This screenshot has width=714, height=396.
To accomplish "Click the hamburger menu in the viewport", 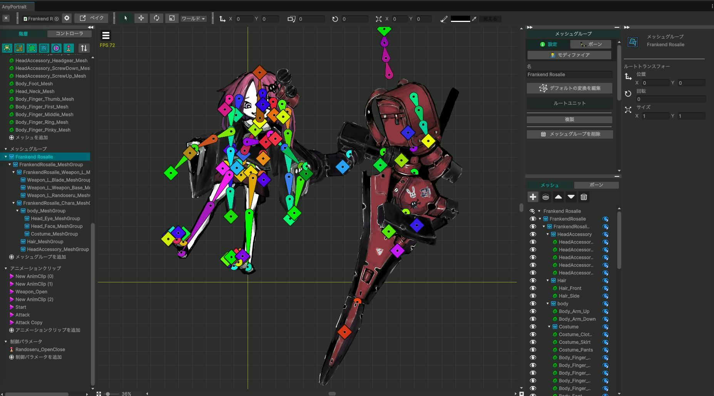I will [106, 35].
